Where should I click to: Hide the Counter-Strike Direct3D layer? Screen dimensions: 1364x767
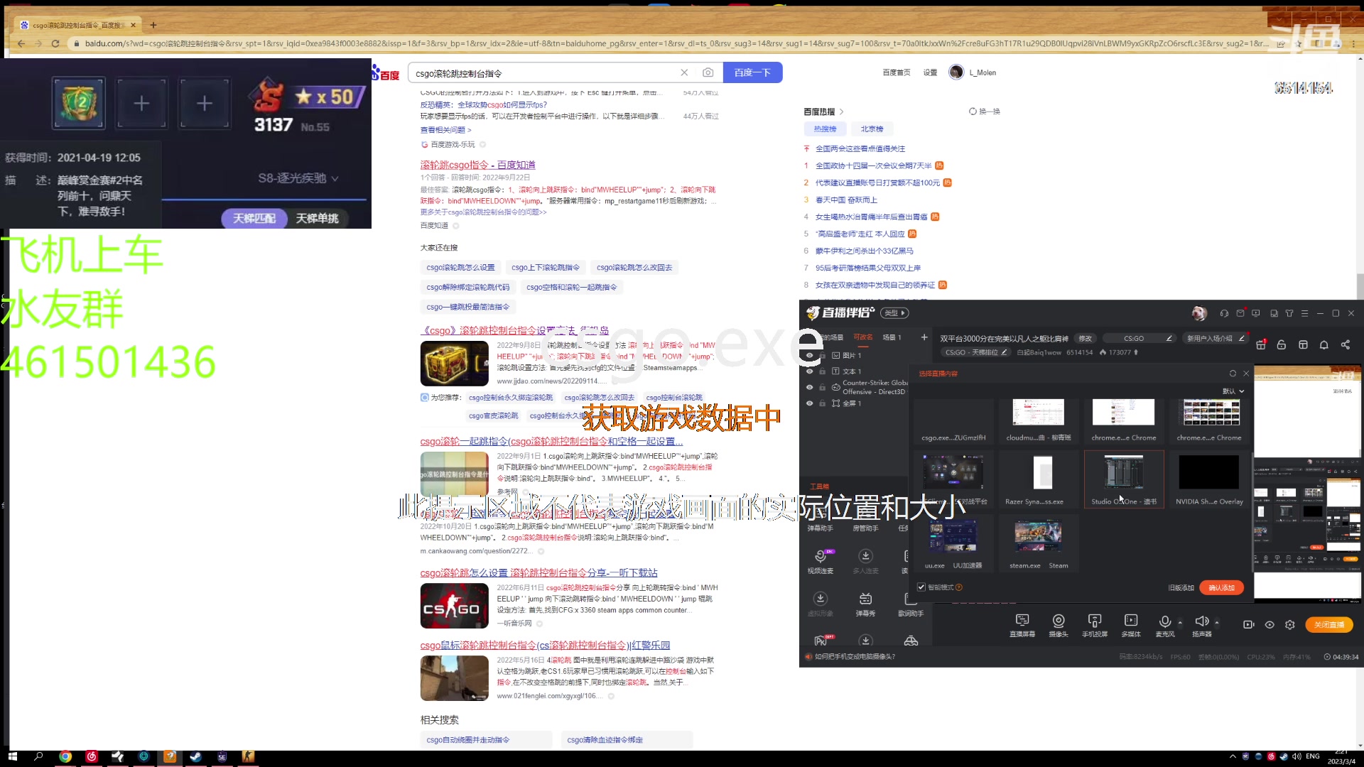(809, 387)
